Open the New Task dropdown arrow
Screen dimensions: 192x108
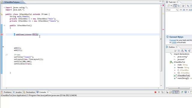coord(171,6)
